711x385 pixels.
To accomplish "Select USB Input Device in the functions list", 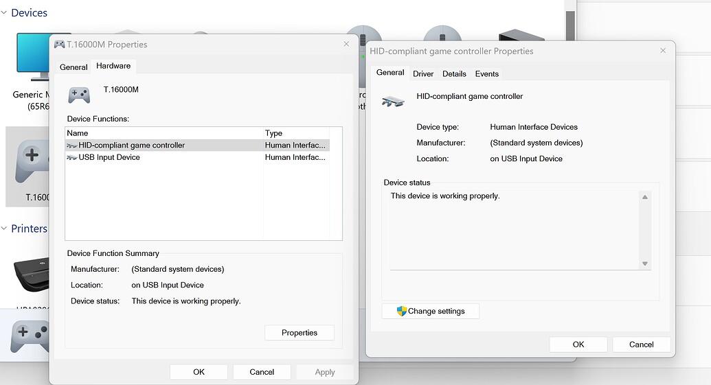I will 109,157.
